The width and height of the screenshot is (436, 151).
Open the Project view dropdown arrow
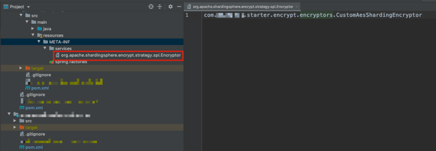(x=29, y=7)
